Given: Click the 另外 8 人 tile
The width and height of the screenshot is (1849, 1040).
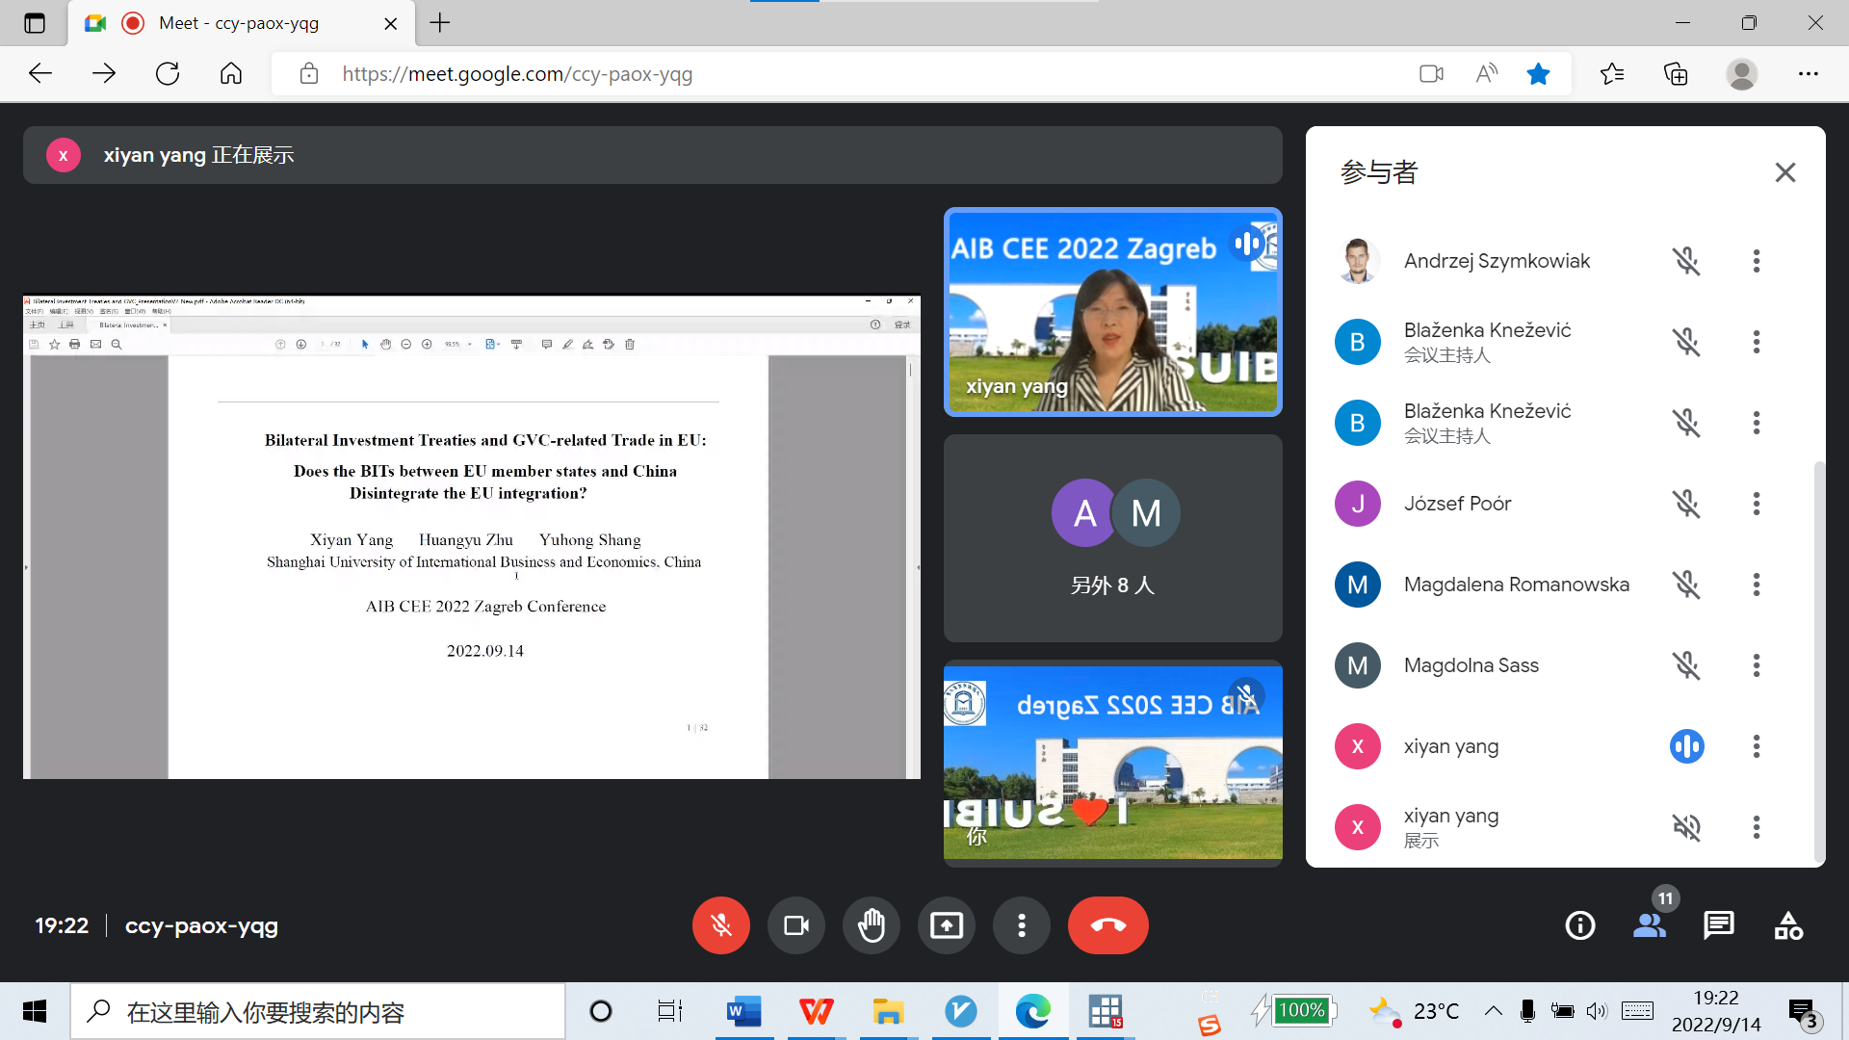Looking at the screenshot, I should tap(1112, 538).
